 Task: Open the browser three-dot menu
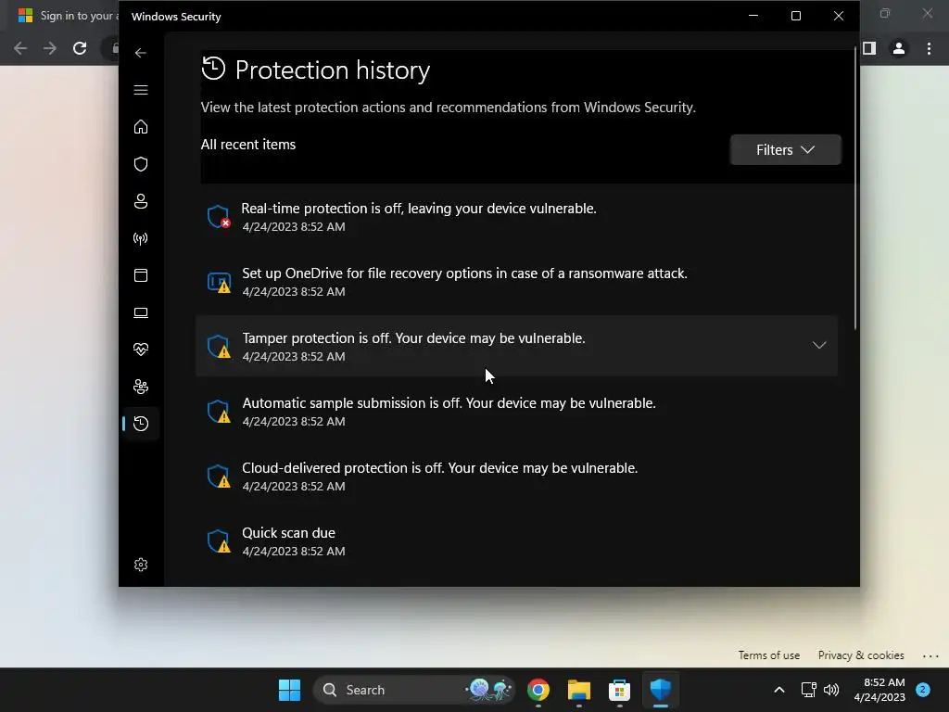[x=929, y=48]
